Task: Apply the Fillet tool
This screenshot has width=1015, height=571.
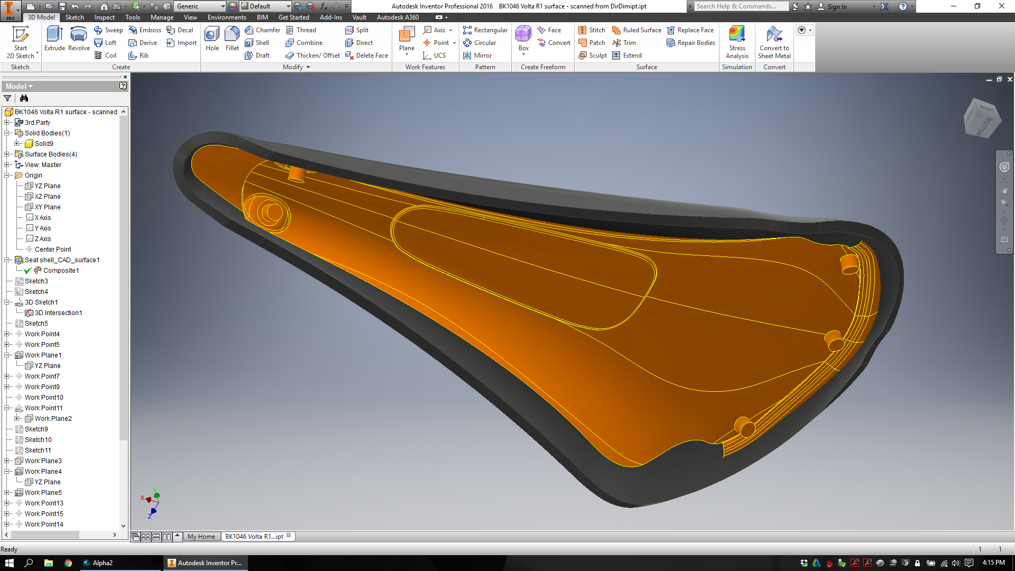Action: pyautogui.click(x=232, y=39)
